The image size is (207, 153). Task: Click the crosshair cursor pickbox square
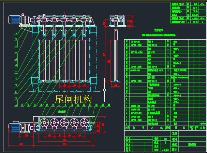[x=104, y=90]
